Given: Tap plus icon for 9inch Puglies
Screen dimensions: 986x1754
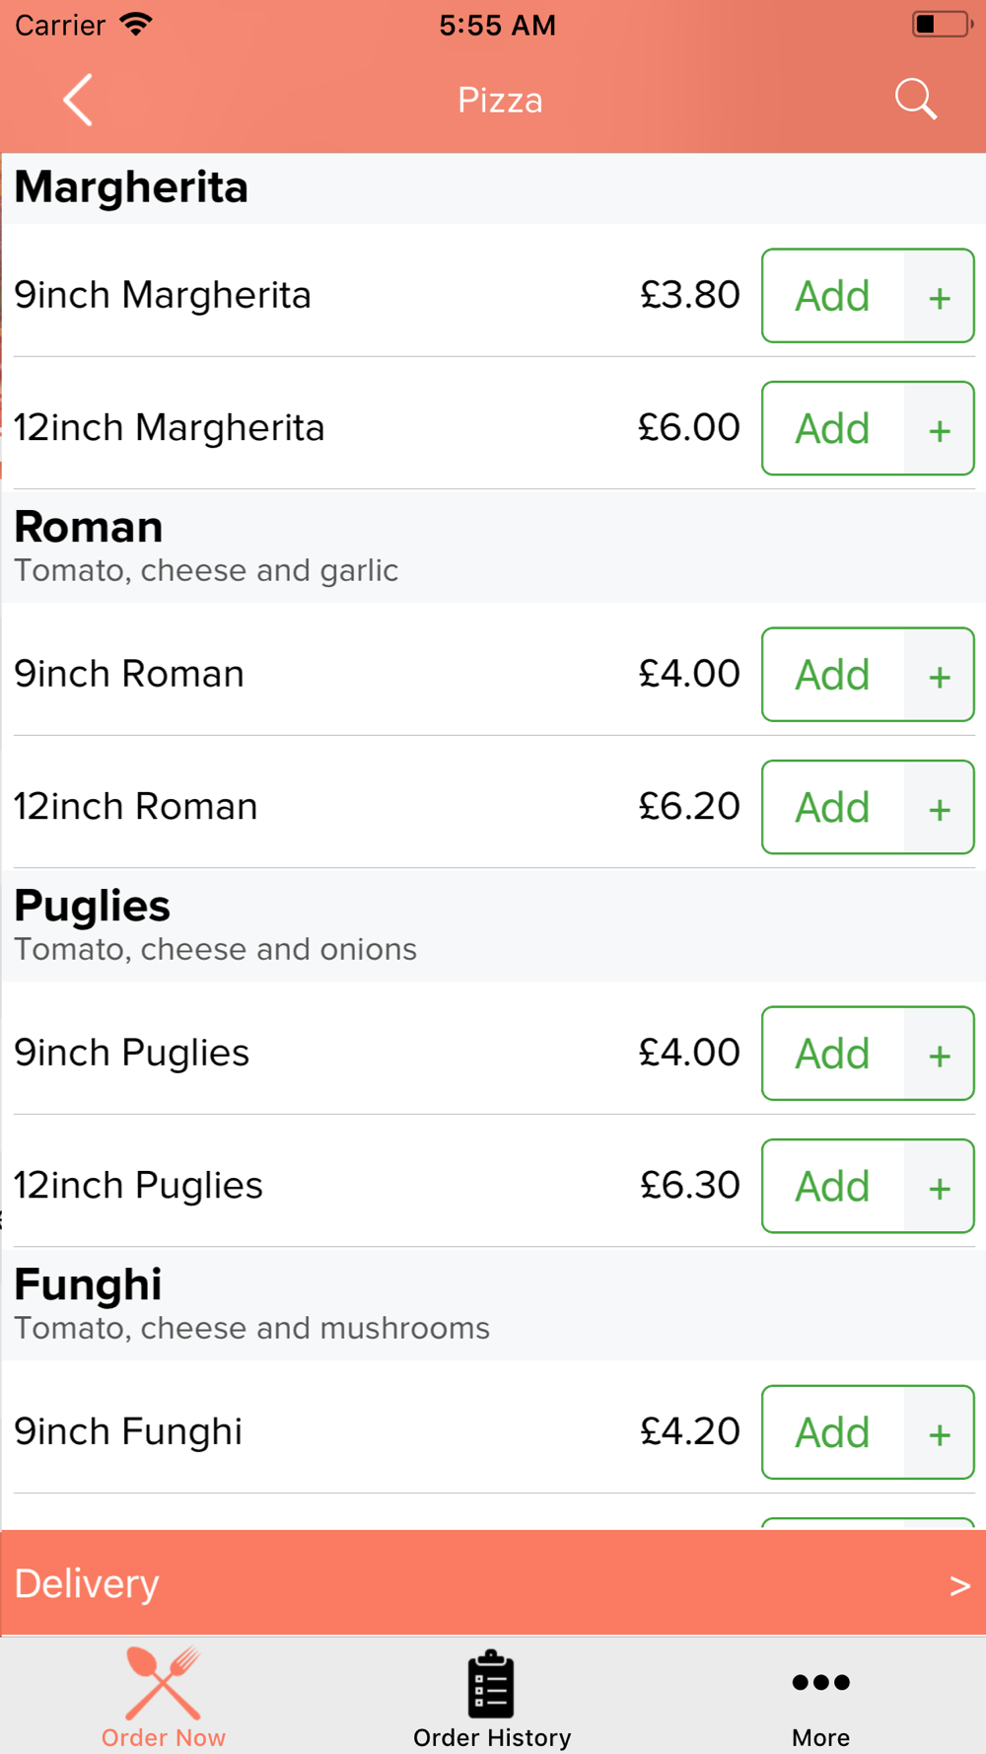Looking at the screenshot, I should pyautogui.click(x=939, y=1054).
